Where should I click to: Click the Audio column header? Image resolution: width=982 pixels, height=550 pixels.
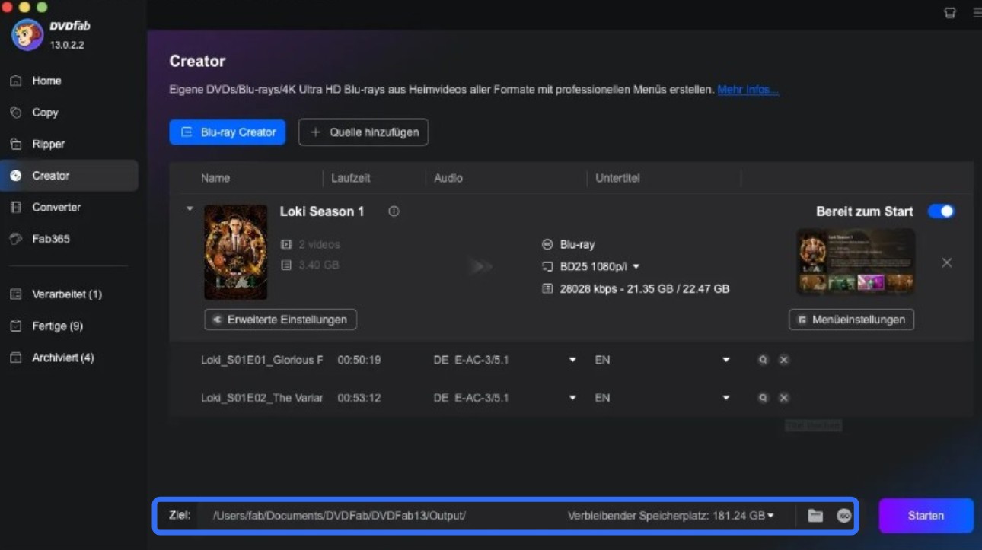pos(448,178)
